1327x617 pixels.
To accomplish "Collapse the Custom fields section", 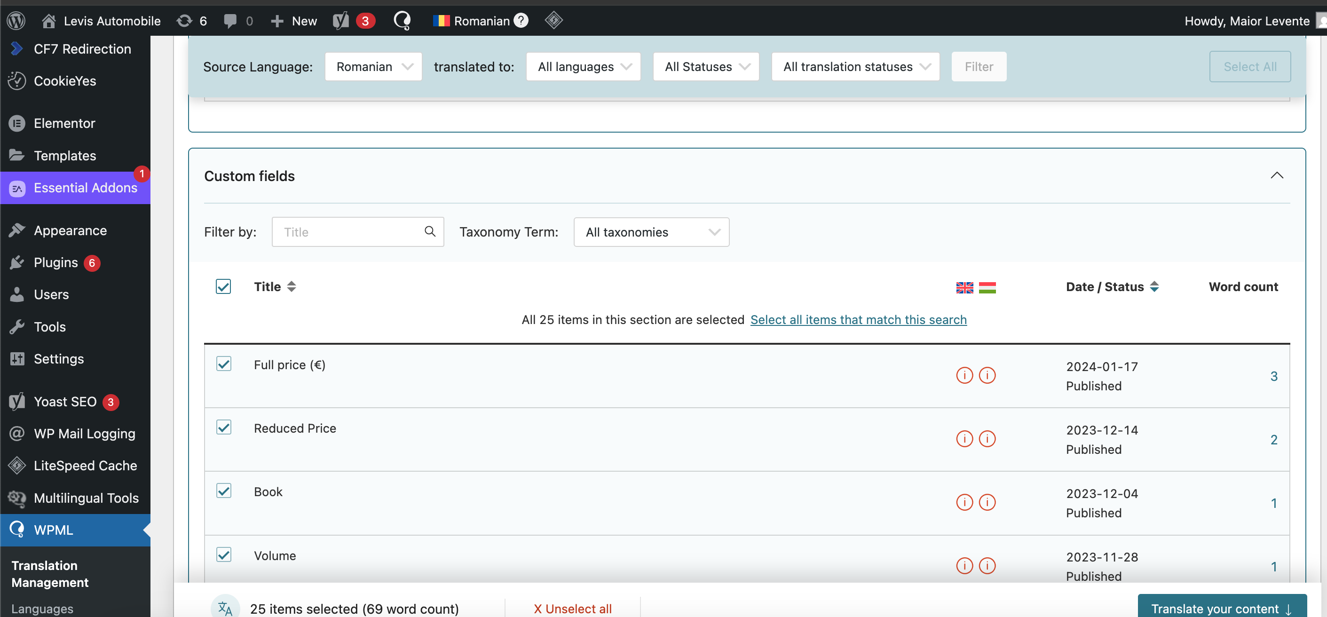I will pos(1276,175).
